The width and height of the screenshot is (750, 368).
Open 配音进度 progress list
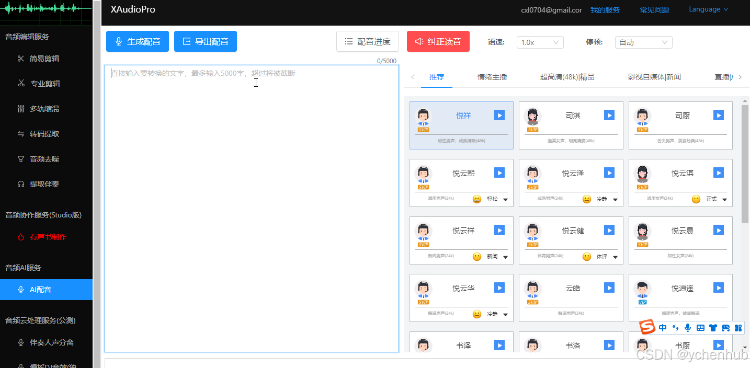pos(368,41)
